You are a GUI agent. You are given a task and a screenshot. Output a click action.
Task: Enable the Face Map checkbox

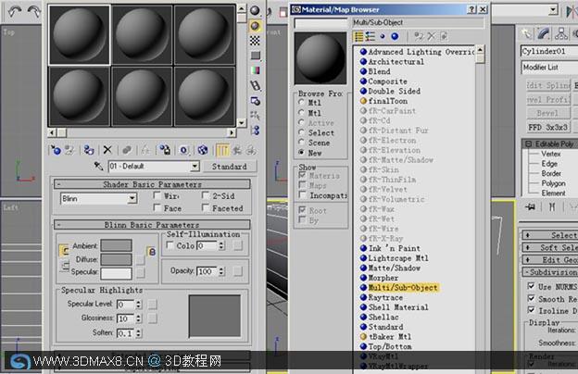[157, 207]
